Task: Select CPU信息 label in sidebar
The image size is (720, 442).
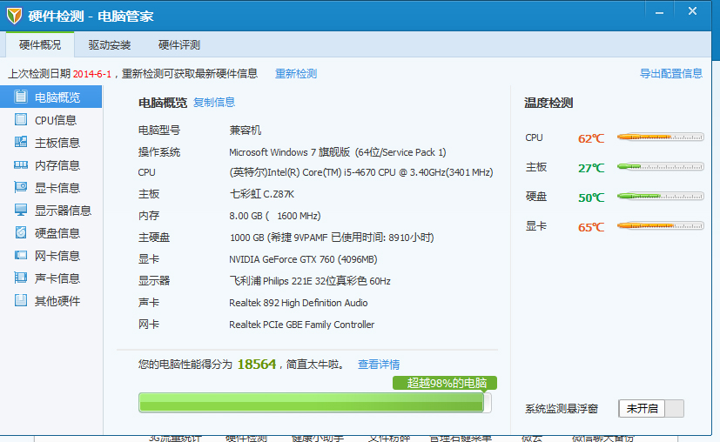Action: (56, 120)
